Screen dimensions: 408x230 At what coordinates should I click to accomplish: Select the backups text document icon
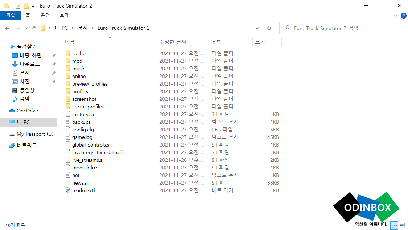(68, 122)
